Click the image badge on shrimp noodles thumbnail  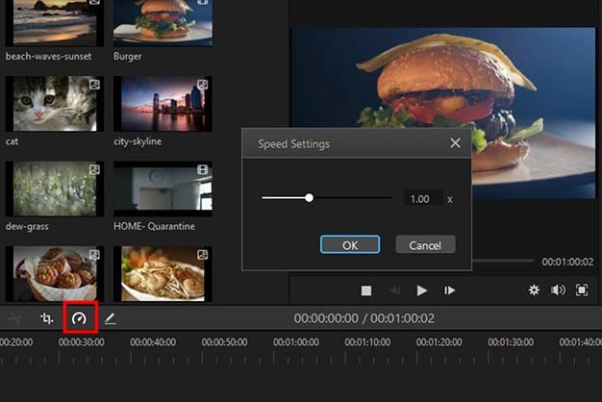click(x=203, y=255)
